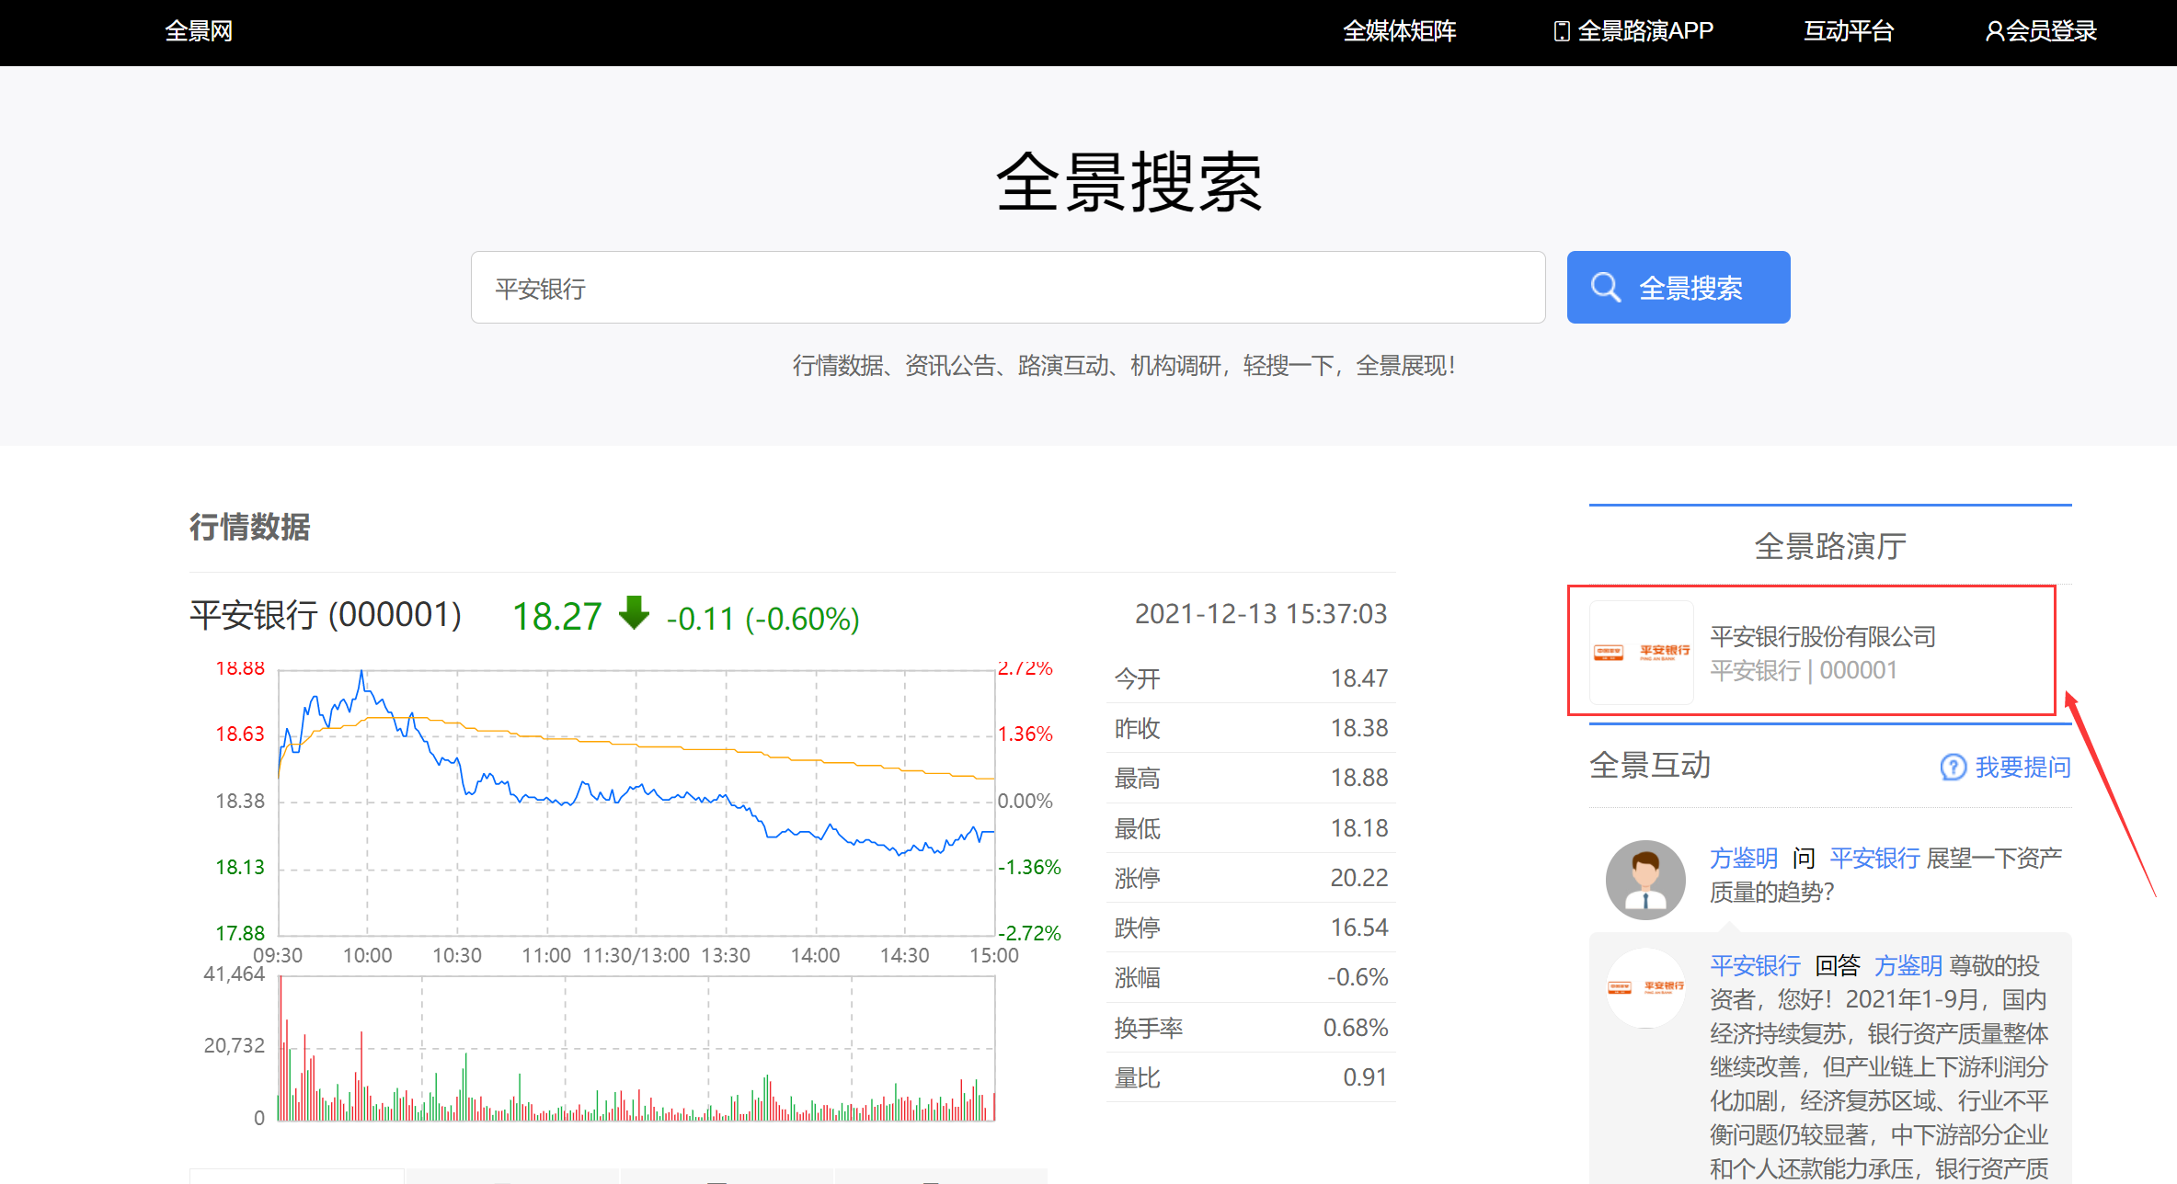Viewport: 2177px width, 1184px height.
Task: Click the avatar of asker 方鉴明
Action: point(1645,880)
